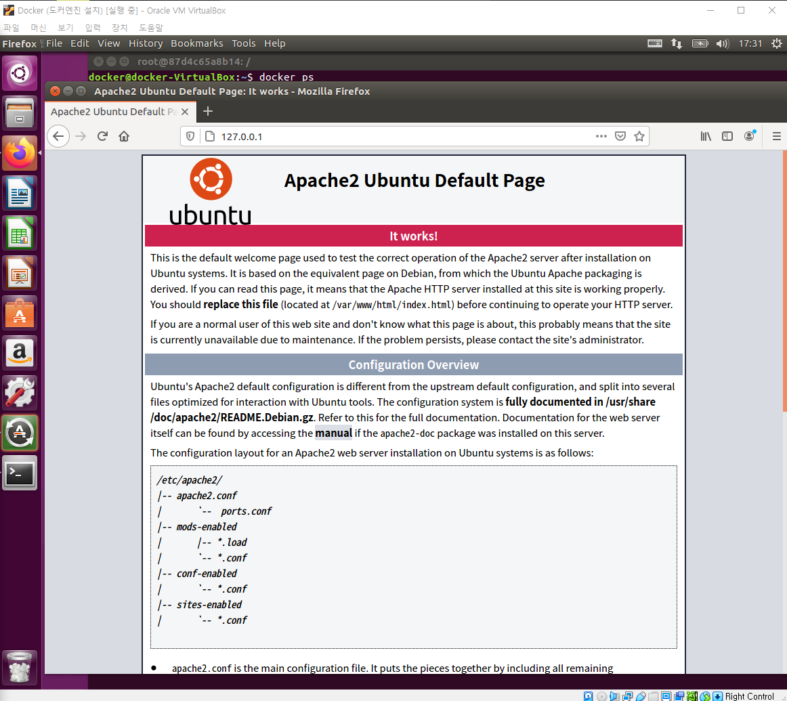787x701 pixels.
Task: Open System Settings wrench icon
Action: coord(20,393)
